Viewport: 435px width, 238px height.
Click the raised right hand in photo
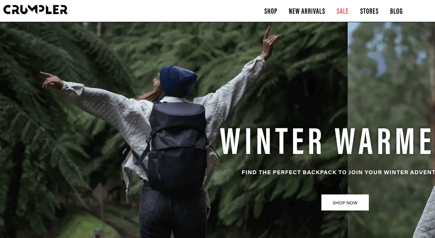[x=270, y=42]
